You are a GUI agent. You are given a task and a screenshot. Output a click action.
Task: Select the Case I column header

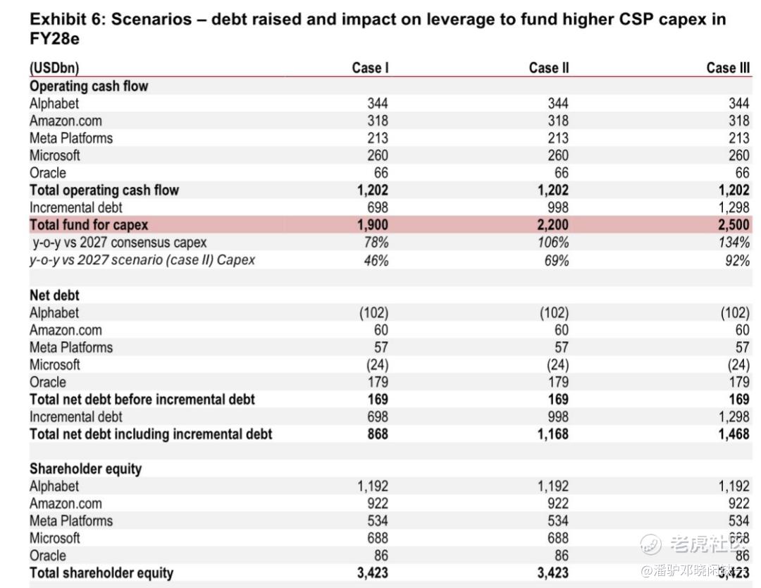[x=371, y=68]
